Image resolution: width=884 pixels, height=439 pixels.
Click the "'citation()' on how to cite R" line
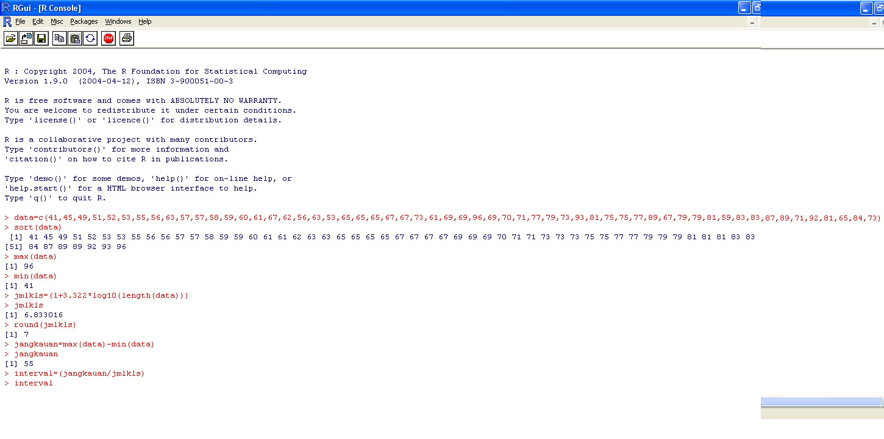pos(116,159)
